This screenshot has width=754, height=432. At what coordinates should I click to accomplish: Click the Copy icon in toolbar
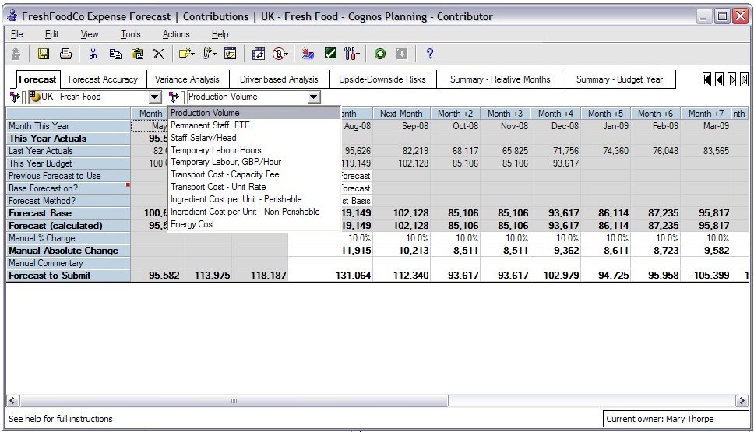point(115,54)
